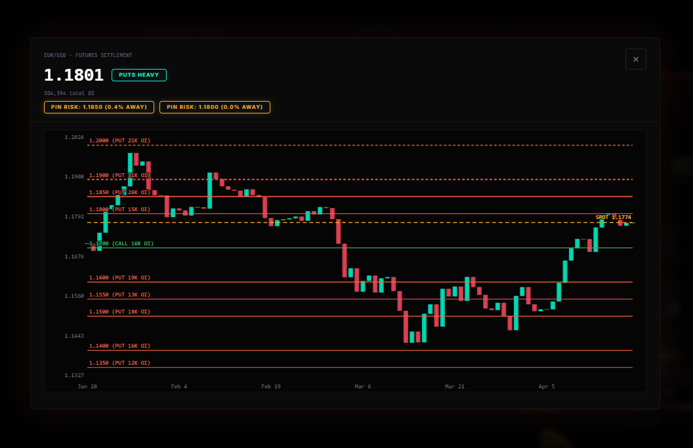
Task: Select the 1.1900 PUT 31K OI level
Action: coord(119,175)
